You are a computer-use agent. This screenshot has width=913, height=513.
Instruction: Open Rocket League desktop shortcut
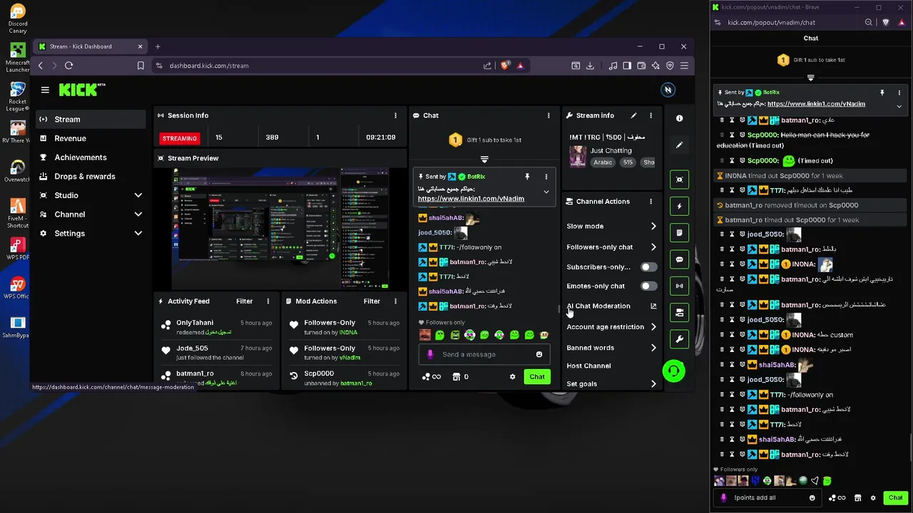(18, 97)
